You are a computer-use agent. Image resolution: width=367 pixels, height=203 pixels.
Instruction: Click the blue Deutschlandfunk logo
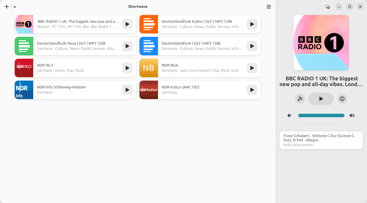pos(149,46)
